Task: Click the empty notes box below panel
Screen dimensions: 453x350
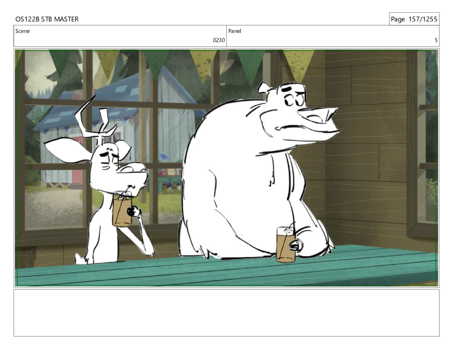Action: click(x=227, y=313)
